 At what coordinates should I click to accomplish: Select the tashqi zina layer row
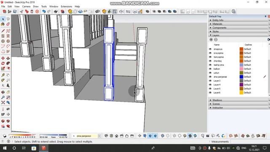click(219, 65)
